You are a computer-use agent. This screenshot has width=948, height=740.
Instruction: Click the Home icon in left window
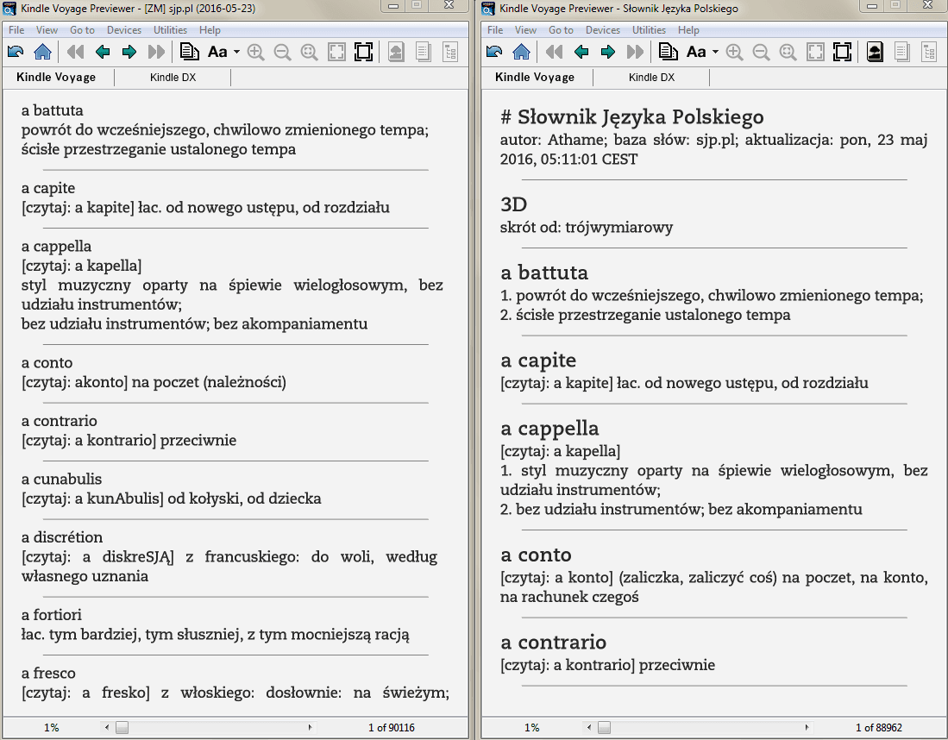[42, 52]
